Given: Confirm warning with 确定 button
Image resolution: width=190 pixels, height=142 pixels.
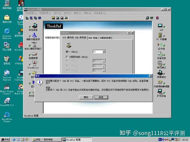Looking at the screenshot, I should [x=86, y=97].
